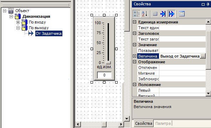
Task: Collapse the Значение property group
Action: [134, 45]
